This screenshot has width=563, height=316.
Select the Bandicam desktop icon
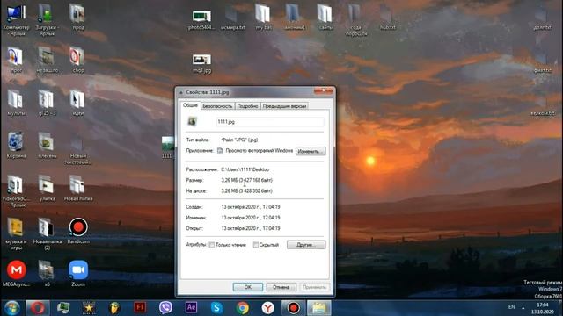click(x=78, y=227)
